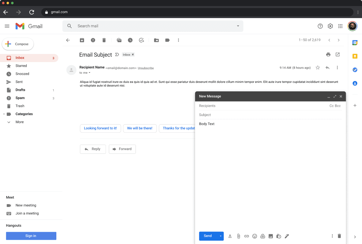Viewport: 362px width, 244px height.
Task: Open the Google apps grid
Action: [x=340, y=26]
